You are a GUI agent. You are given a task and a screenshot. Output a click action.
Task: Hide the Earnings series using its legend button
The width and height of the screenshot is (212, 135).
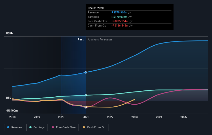tap(37, 127)
